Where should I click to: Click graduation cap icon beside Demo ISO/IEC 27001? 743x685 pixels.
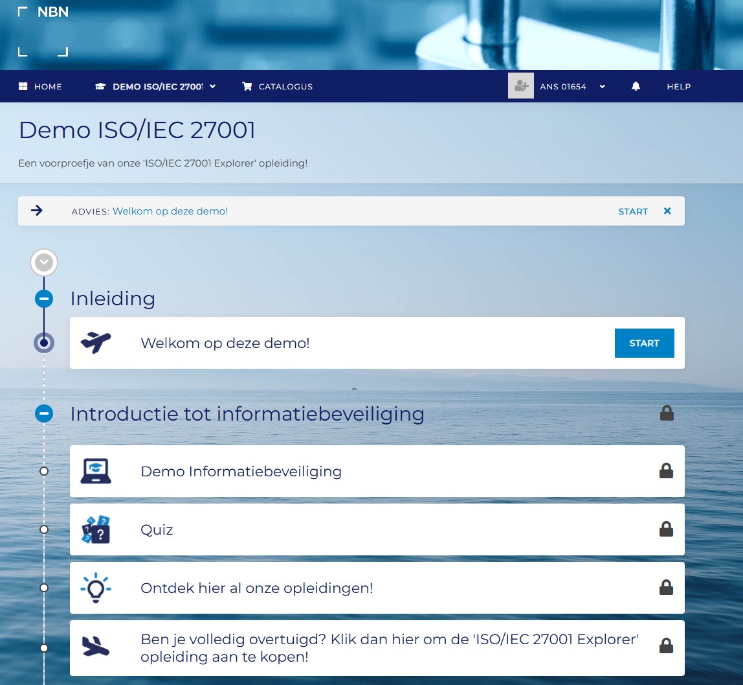(x=100, y=86)
